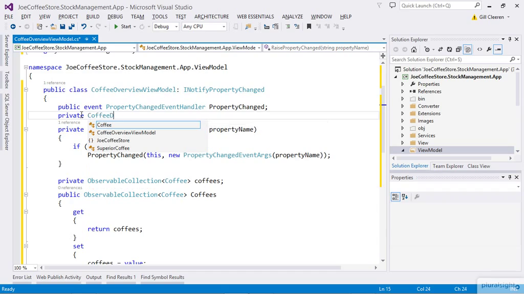Select CoffeeOverviewViewModel in the IntelliSense list
Screen dimensions: 524x294
[126, 133]
